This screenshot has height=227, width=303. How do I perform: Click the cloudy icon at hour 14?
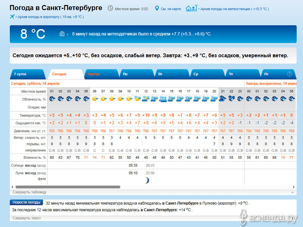point(163,99)
